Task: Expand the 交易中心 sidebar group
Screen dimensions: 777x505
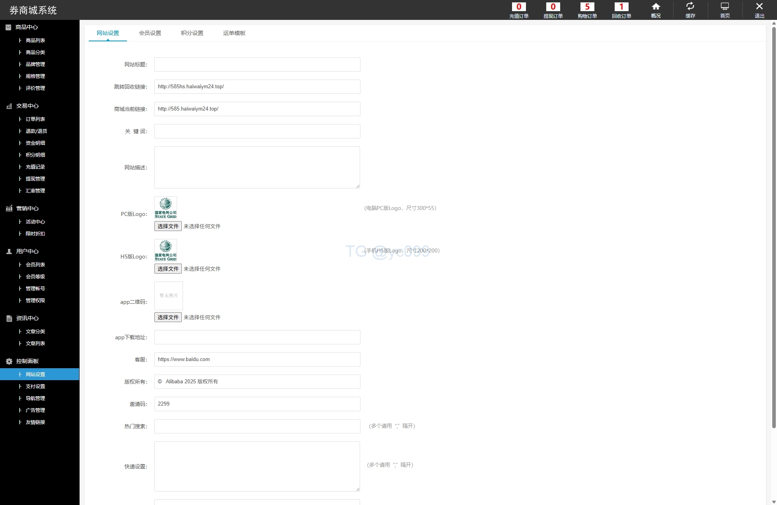Action: pos(27,106)
